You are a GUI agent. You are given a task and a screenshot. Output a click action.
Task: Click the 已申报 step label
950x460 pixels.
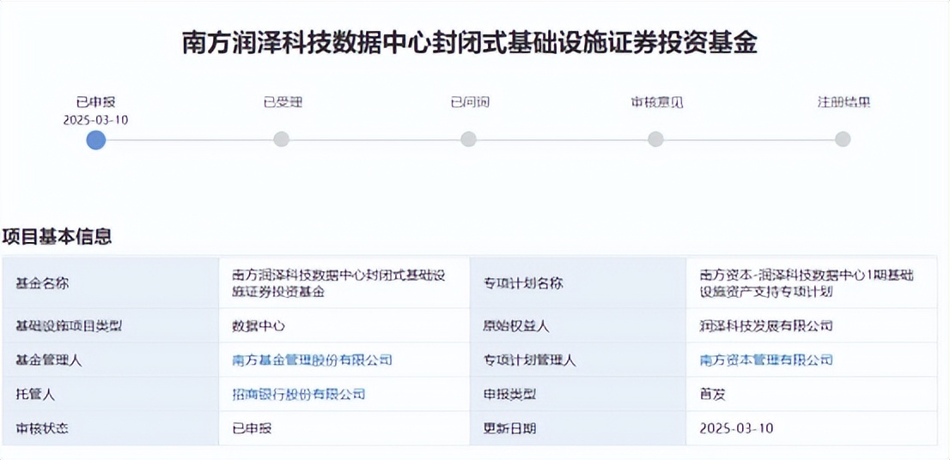pyautogui.click(x=95, y=101)
